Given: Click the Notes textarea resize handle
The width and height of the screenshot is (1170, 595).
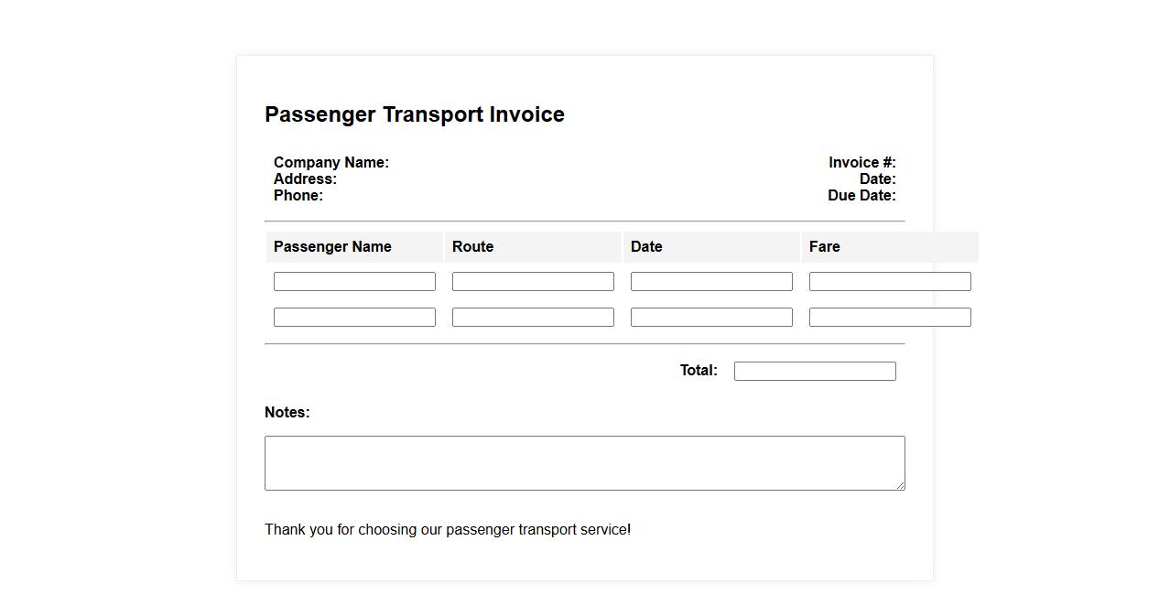Looking at the screenshot, I should pyautogui.click(x=901, y=486).
